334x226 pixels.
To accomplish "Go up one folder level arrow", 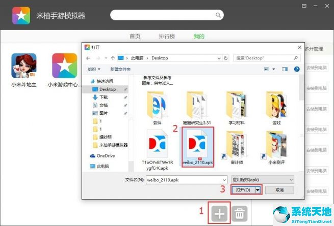I will click(x=113, y=58).
